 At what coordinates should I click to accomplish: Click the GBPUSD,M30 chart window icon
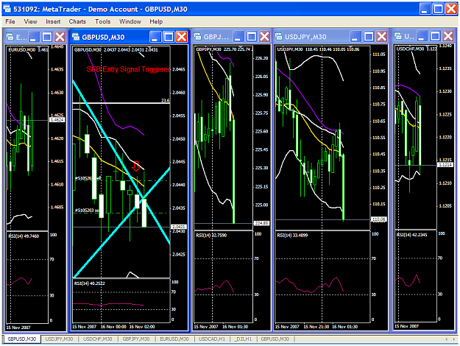[76, 37]
